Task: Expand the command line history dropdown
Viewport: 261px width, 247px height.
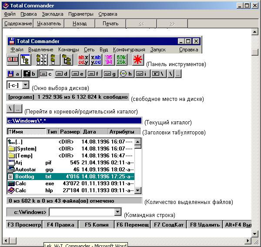Action: (118, 212)
